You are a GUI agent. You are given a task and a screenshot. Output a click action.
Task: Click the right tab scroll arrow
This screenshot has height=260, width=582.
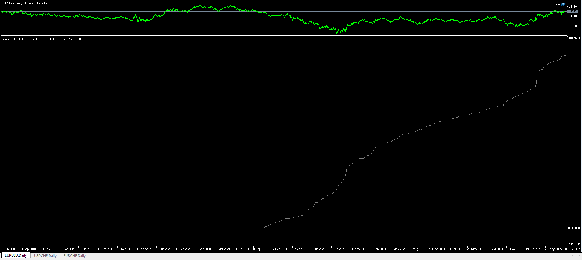coord(578,256)
